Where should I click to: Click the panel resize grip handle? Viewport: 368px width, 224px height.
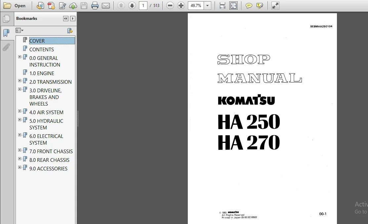pos(78,118)
